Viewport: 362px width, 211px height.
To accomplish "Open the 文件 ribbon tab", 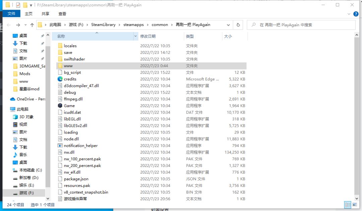I will pos(11,14).
